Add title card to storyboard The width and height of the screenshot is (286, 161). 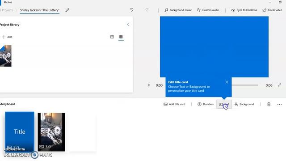tap(174, 104)
